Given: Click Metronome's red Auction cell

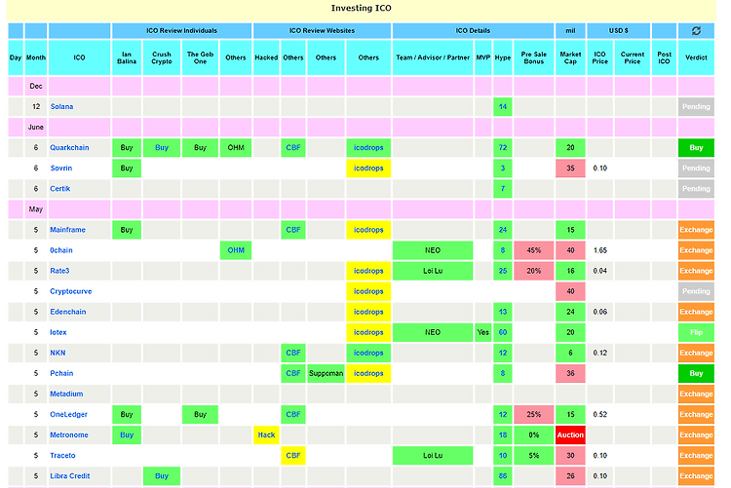Looking at the screenshot, I should coord(570,434).
